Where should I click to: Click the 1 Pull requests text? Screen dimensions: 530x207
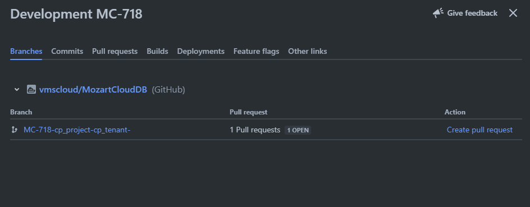(255, 130)
